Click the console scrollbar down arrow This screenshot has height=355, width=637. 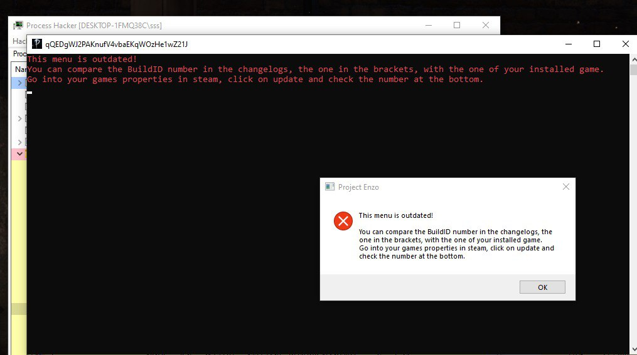pos(634,349)
